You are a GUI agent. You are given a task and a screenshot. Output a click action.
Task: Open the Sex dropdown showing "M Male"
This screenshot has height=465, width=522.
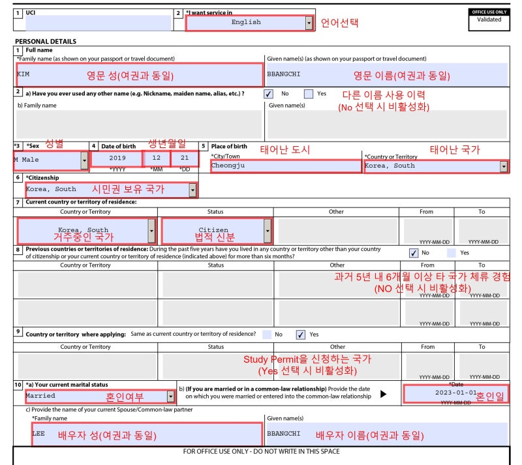[84, 159]
